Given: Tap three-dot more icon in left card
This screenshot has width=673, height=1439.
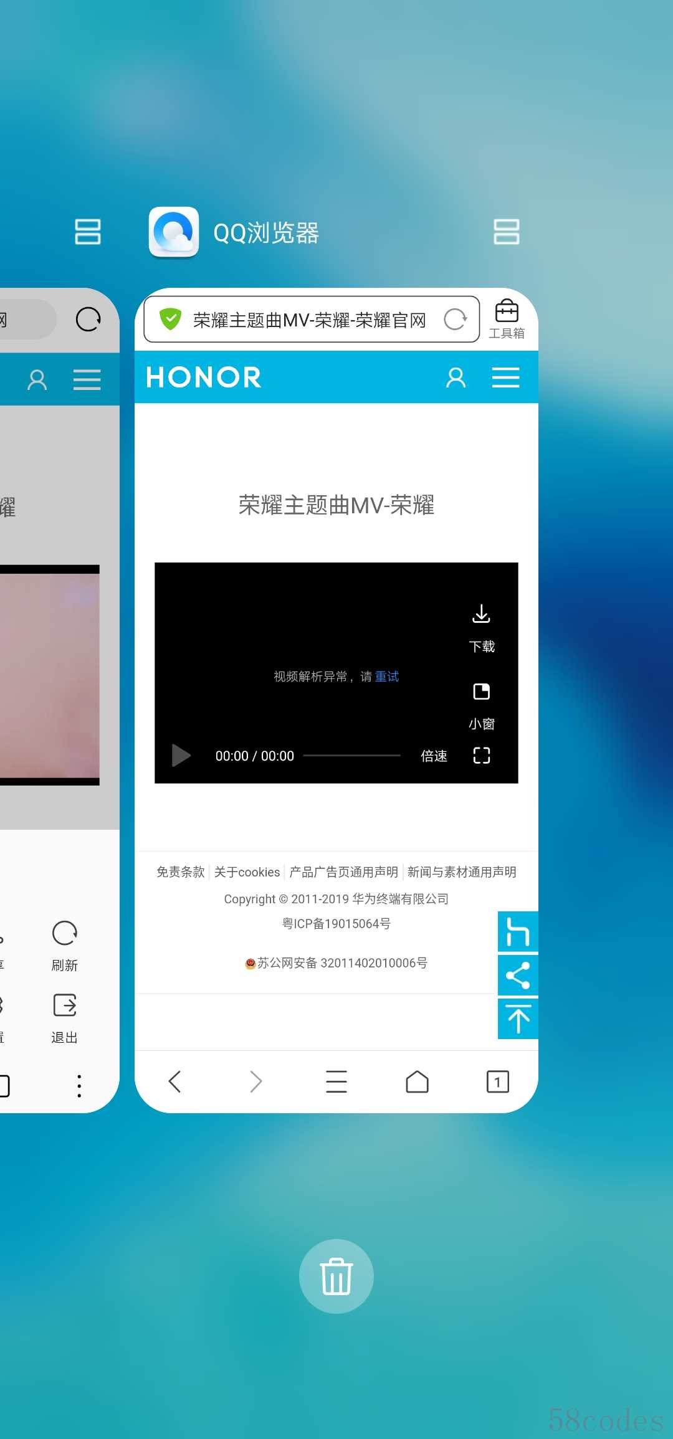Looking at the screenshot, I should [x=79, y=1086].
